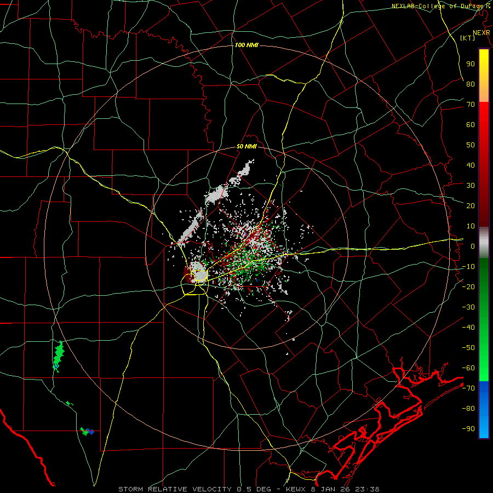Image resolution: width=493 pixels, height=493 pixels.
Task: Click the green and blue echo near the bottom-left
Action: [x=87, y=431]
